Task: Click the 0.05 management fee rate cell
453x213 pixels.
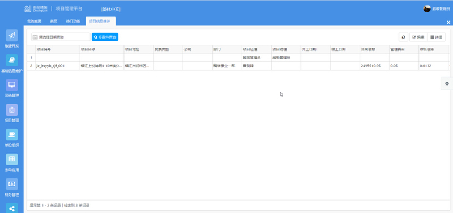Action: point(404,66)
